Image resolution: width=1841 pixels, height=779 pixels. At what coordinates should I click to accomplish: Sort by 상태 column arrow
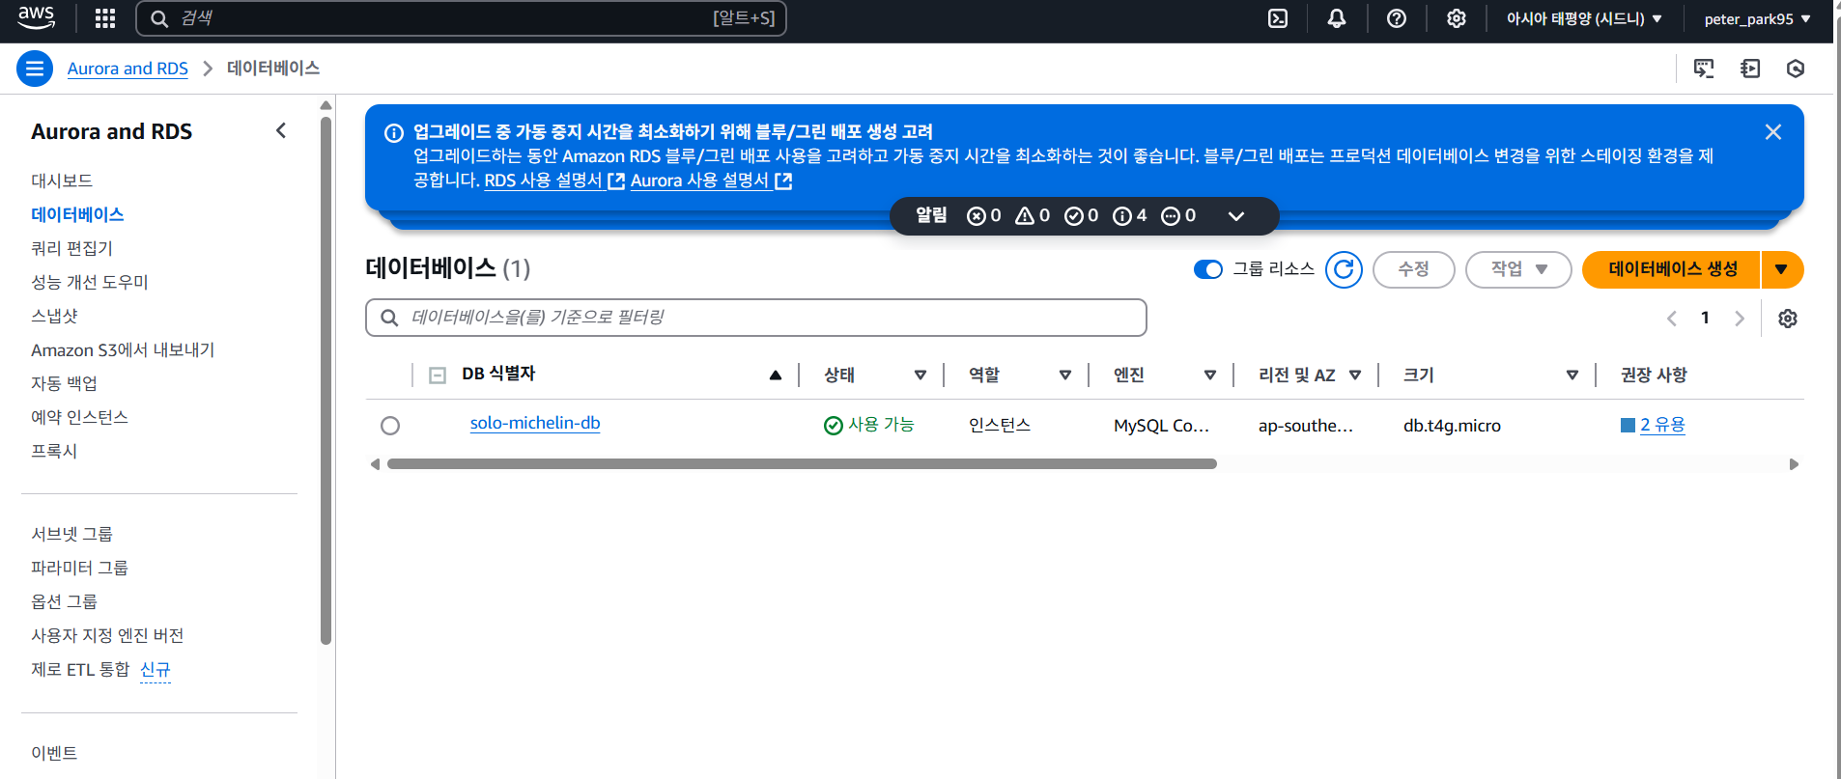point(920,376)
